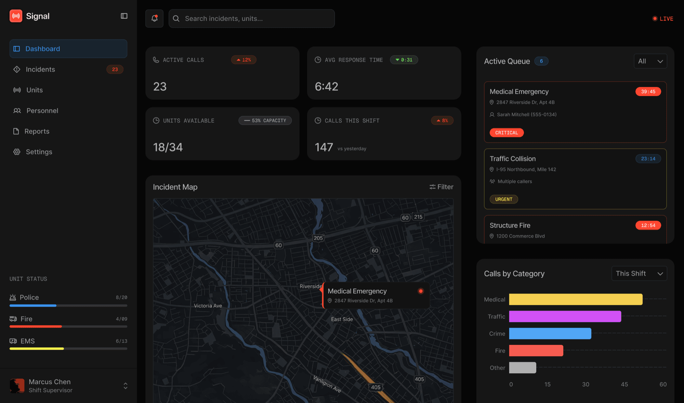Viewport: 684px width, 403px height.
Task: Click location pin beside I-95 Northbound
Action: [492, 169]
